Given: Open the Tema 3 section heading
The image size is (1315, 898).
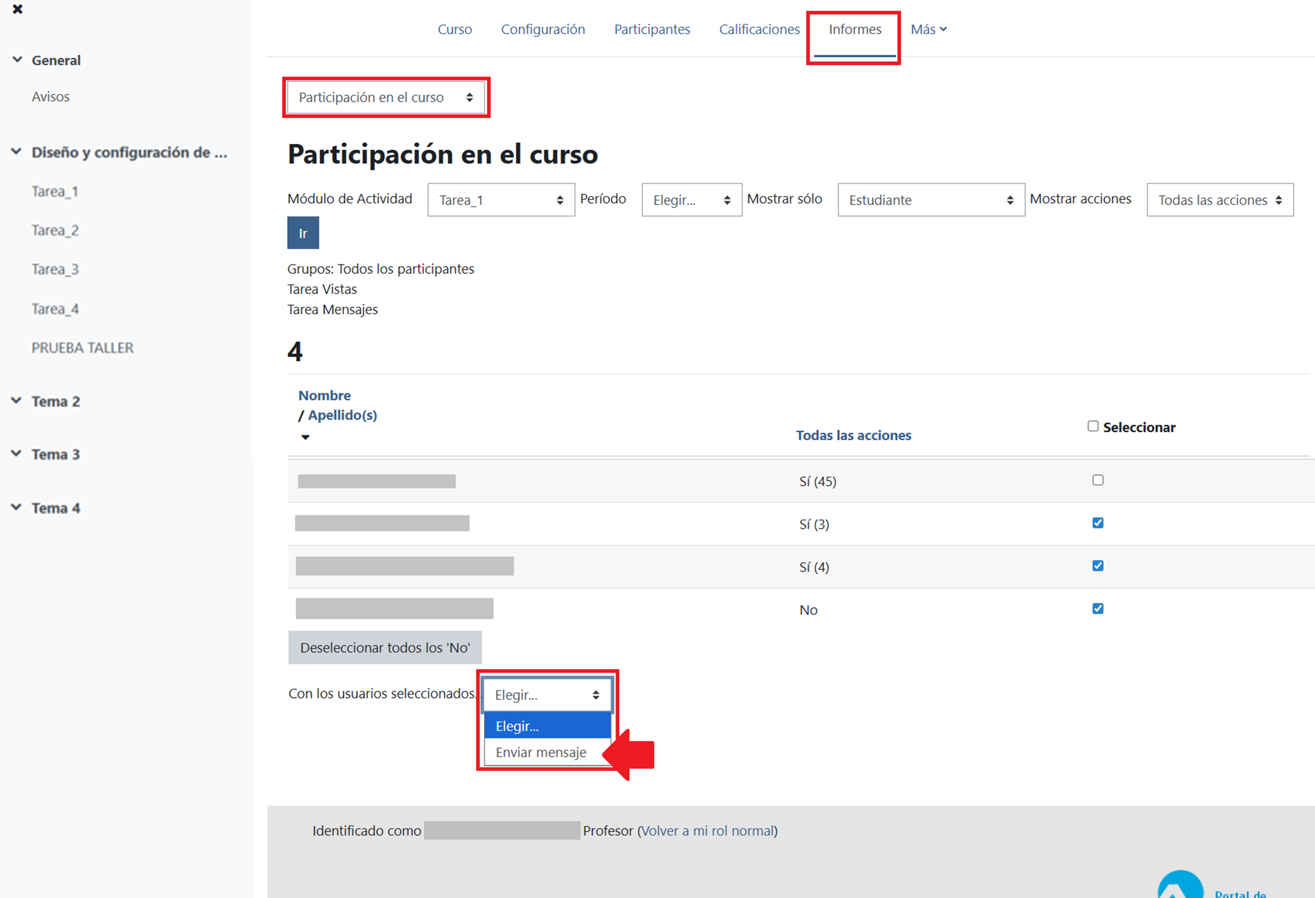Looking at the screenshot, I should pos(55,454).
